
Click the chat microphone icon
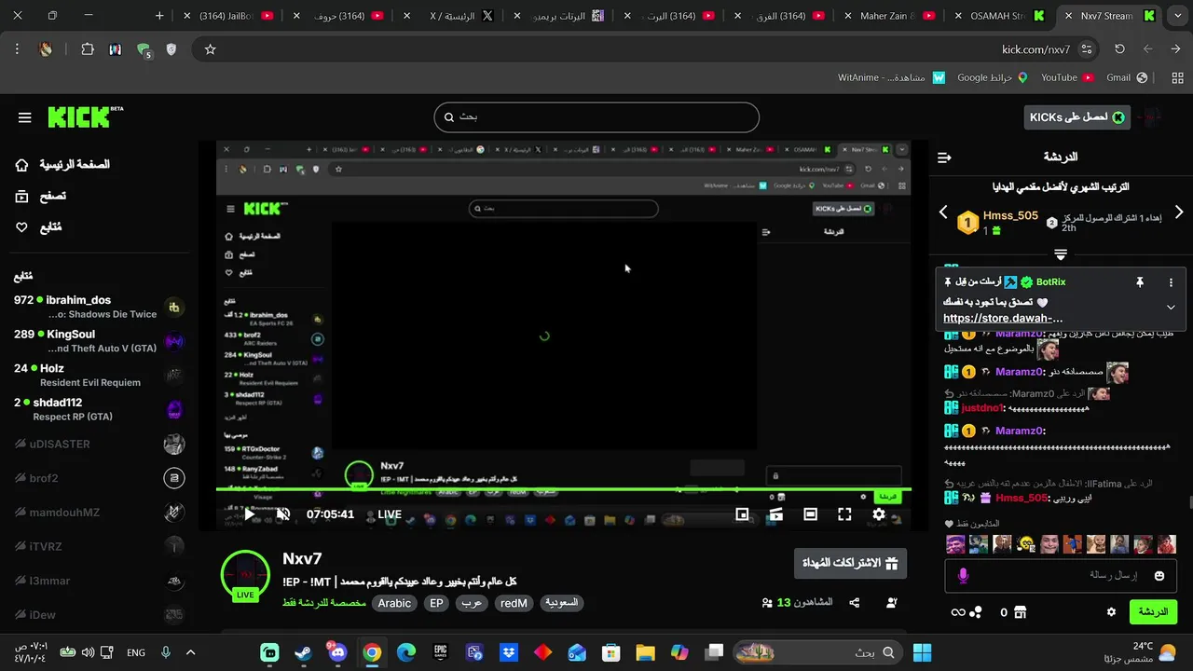(x=964, y=576)
